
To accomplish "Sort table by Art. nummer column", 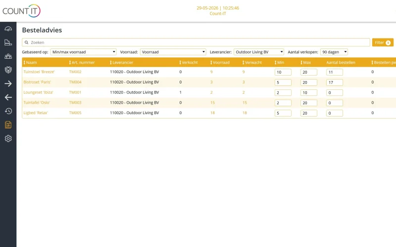I will pyautogui.click(x=82, y=63).
